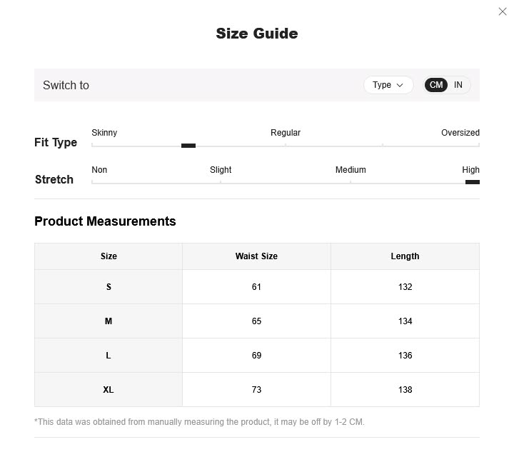Open the Type dropdown
This screenshot has height=472, width=514.
[x=388, y=85]
